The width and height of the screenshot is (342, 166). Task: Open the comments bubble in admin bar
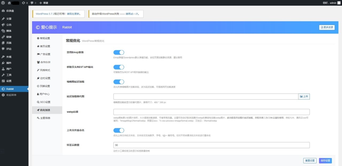33,3
